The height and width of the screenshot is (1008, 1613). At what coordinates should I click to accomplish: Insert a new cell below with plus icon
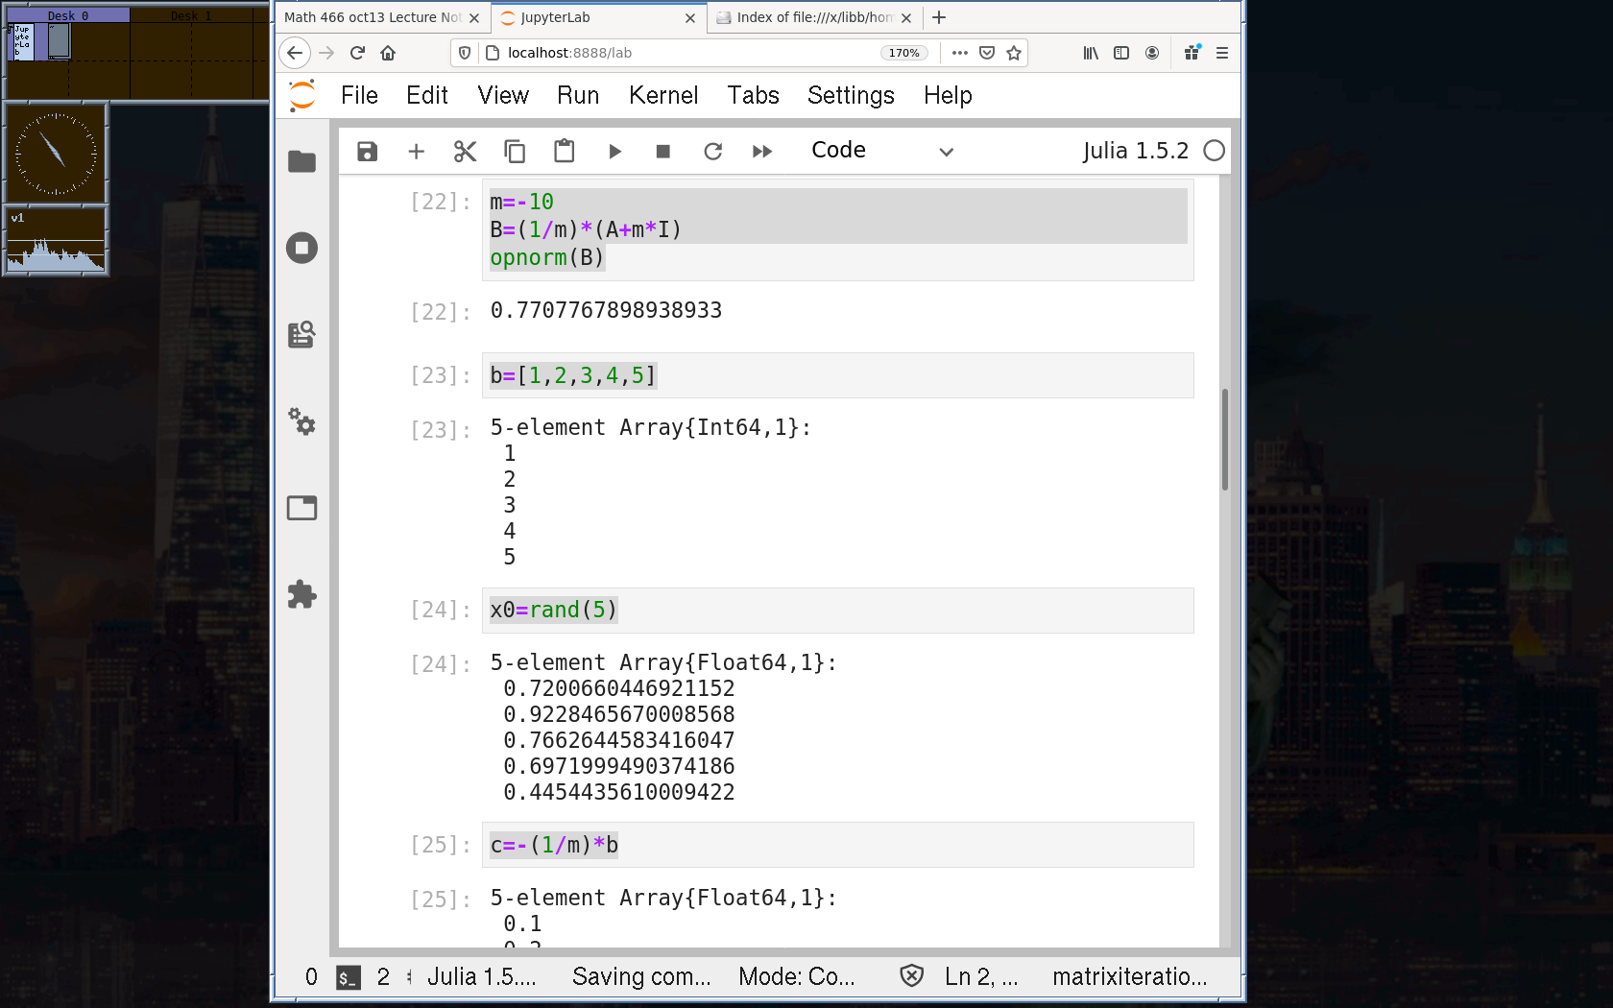coord(416,152)
